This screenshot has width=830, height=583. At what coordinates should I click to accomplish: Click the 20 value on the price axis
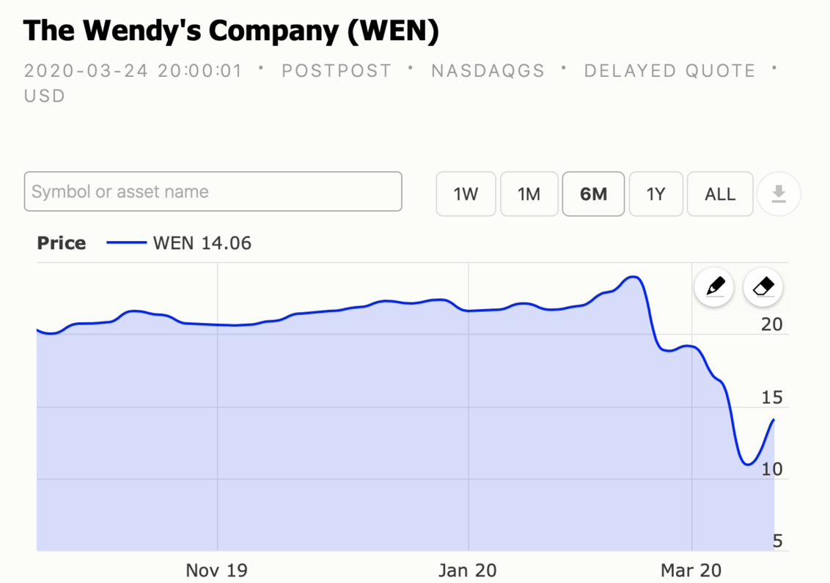[x=772, y=324]
